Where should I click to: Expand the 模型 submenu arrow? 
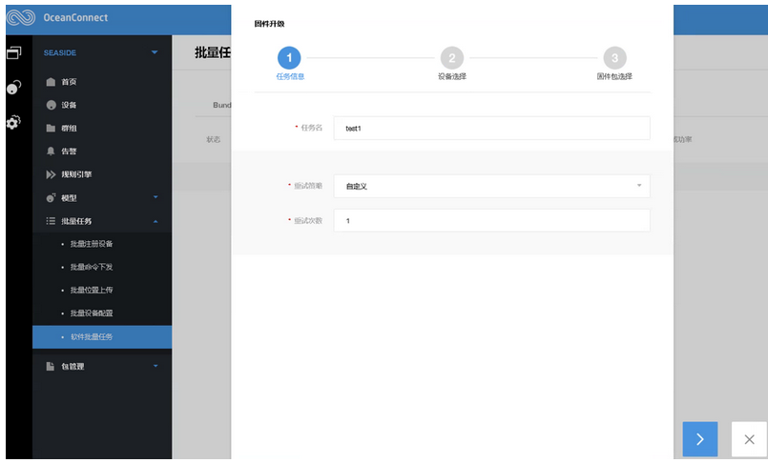click(156, 197)
